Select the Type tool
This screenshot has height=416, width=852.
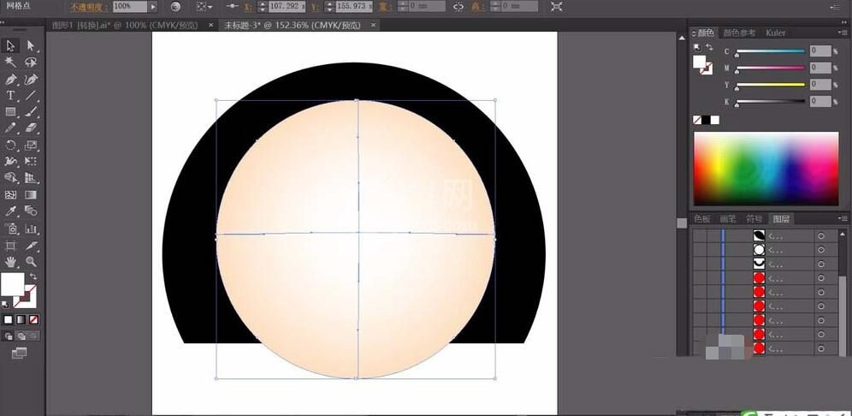coord(10,96)
